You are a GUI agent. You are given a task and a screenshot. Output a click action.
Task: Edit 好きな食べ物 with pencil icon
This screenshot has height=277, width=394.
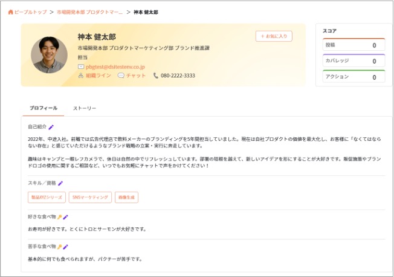pos(66,217)
